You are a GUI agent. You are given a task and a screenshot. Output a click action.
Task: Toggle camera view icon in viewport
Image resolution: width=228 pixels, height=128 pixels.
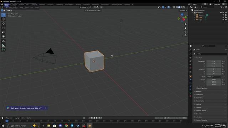pos(185,32)
